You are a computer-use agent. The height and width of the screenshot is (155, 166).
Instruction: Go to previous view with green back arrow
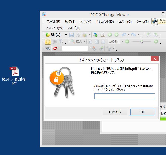(110, 35)
